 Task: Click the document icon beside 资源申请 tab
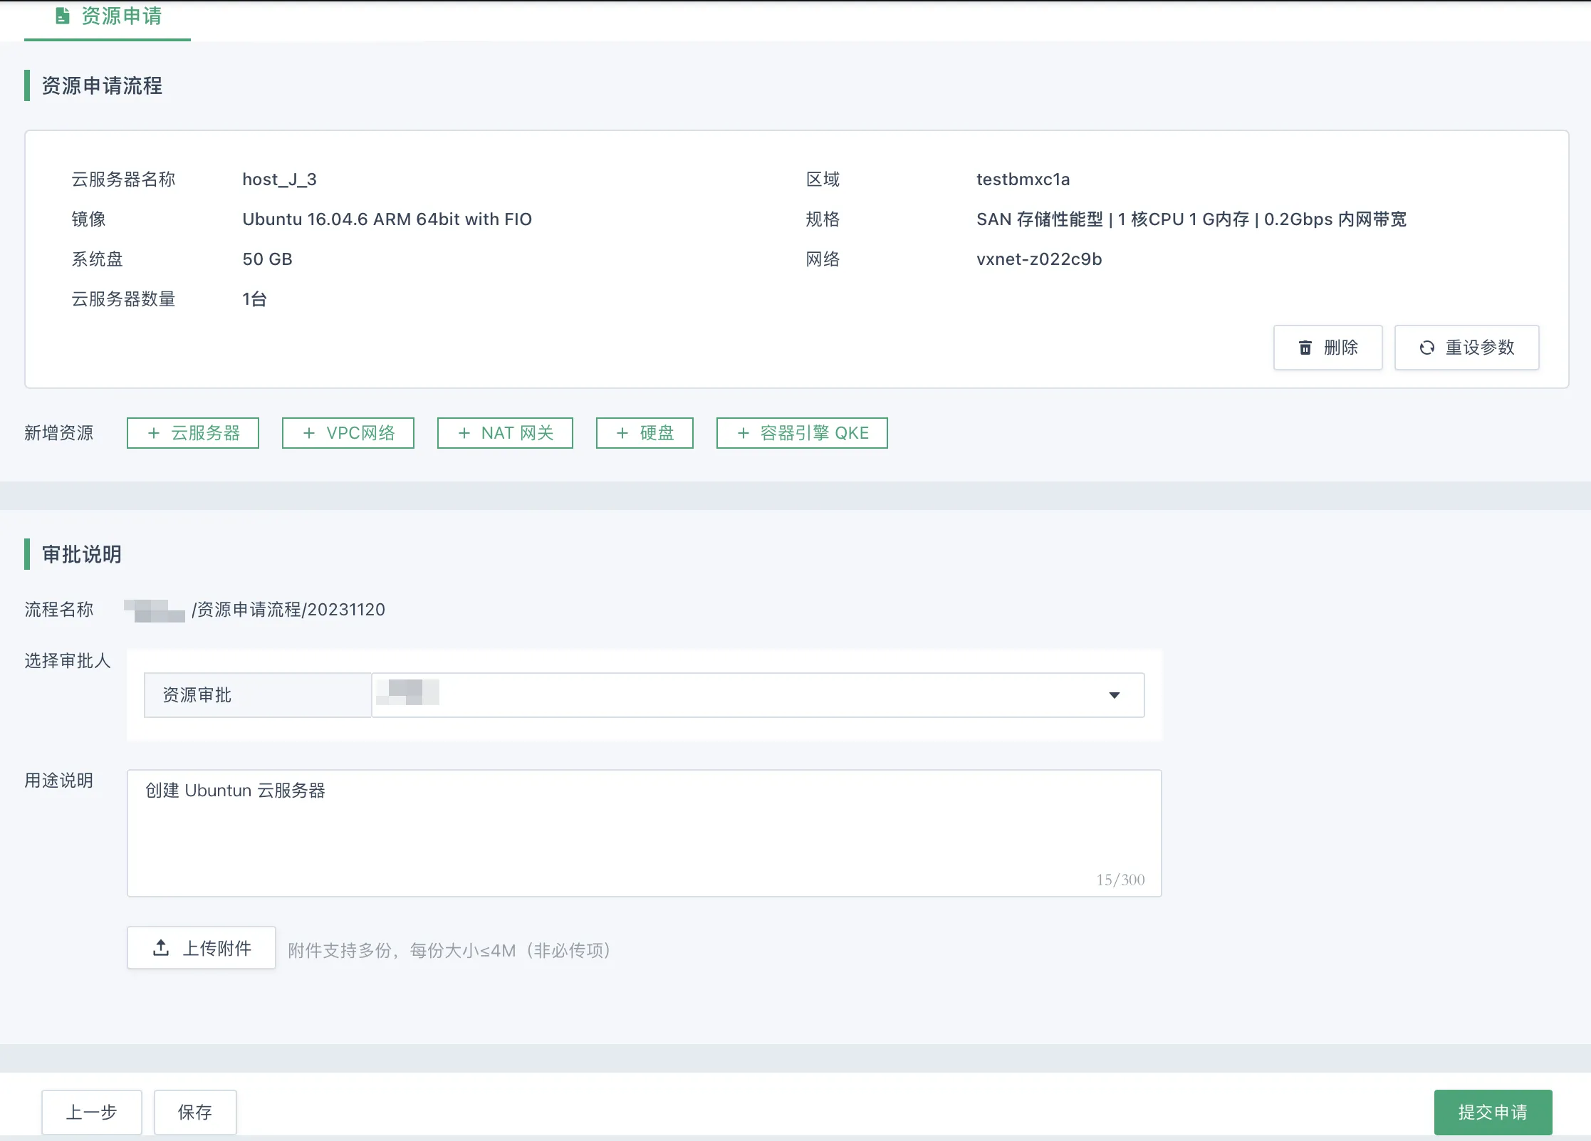click(63, 16)
